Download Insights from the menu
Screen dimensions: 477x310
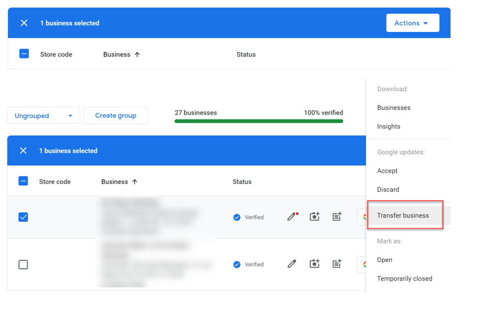(x=388, y=126)
